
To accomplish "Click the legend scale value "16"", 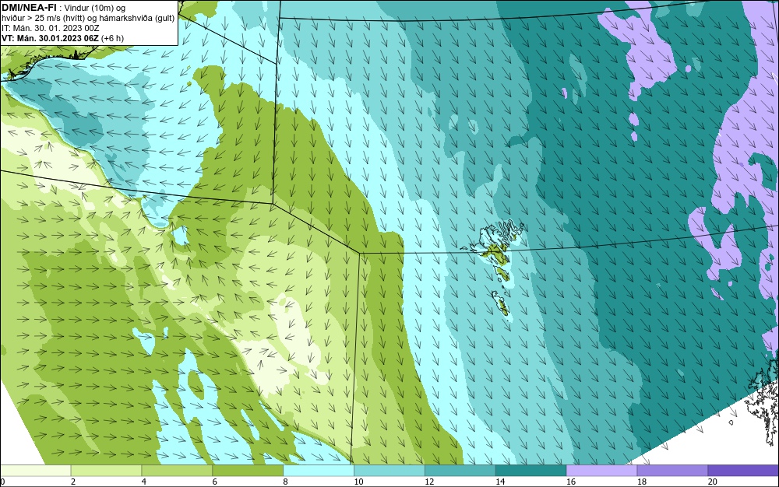I will pyautogui.click(x=571, y=482).
